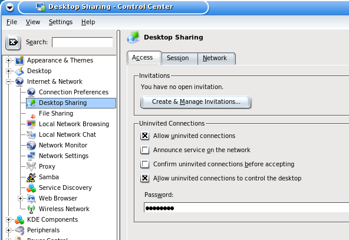Open the File menu
This screenshot has height=240, width=349.
point(12,22)
